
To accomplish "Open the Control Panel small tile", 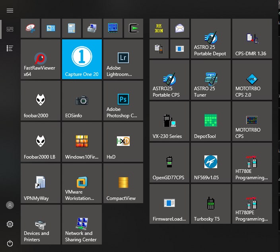I will 51,28.
